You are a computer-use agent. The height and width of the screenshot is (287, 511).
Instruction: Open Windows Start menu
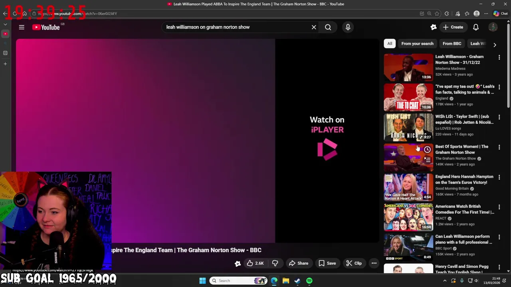tap(202, 281)
